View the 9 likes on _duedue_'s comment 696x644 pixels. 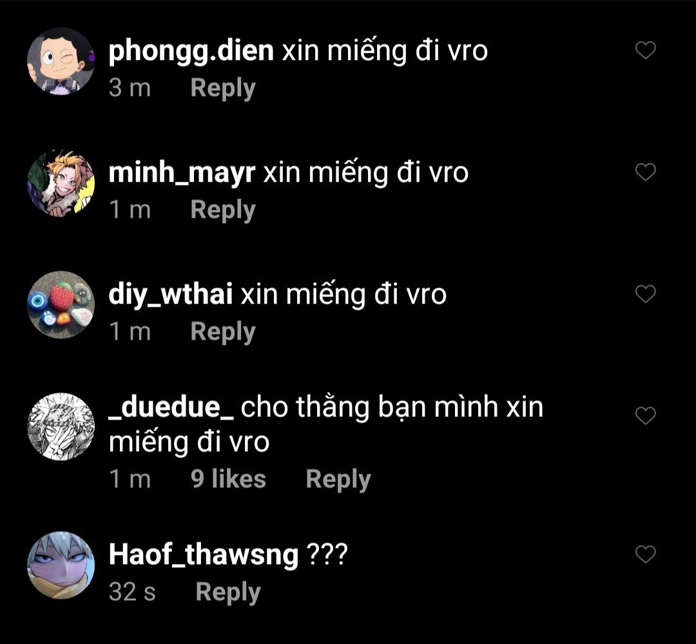[228, 479]
